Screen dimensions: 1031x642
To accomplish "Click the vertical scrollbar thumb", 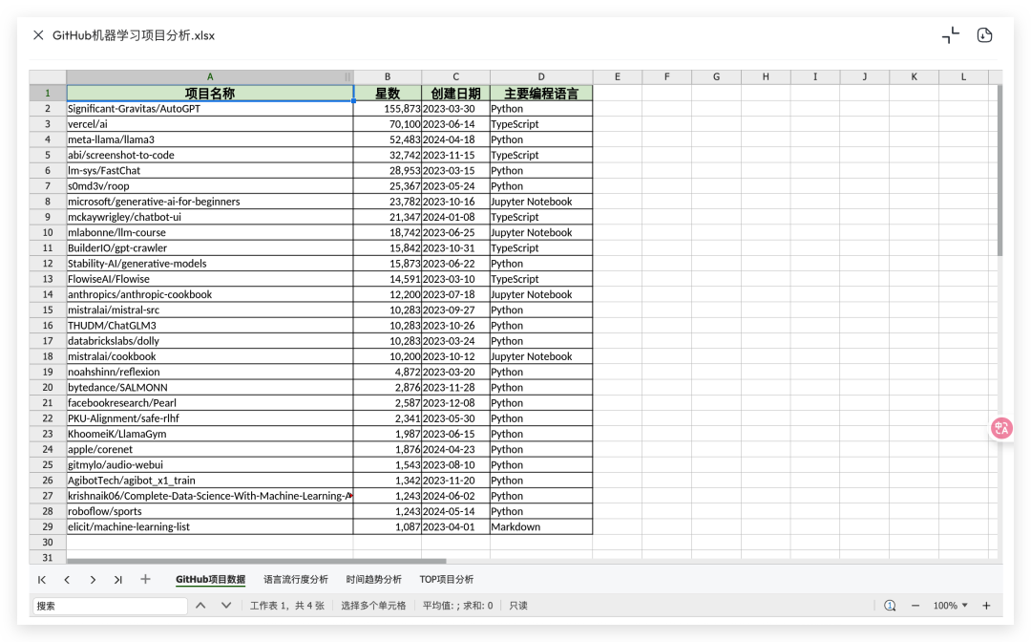I will [x=999, y=170].
